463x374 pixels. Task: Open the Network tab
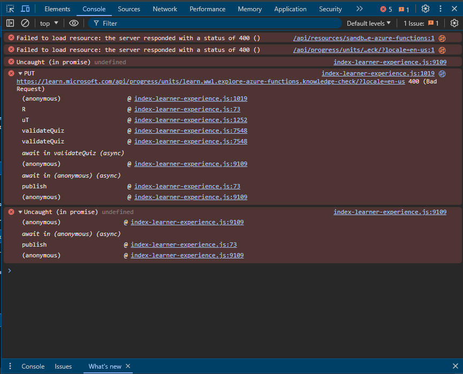click(x=165, y=9)
